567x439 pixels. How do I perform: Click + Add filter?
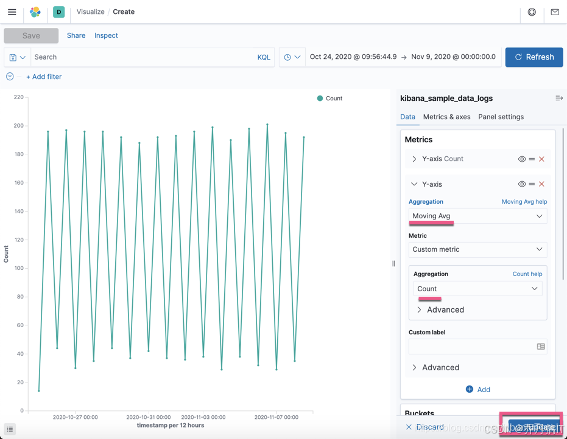click(44, 77)
